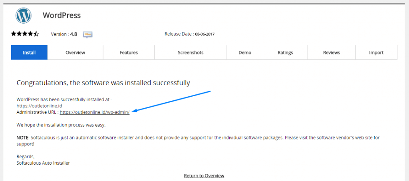
Task: Open the Import tab
Action: click(x=376, y=52)
